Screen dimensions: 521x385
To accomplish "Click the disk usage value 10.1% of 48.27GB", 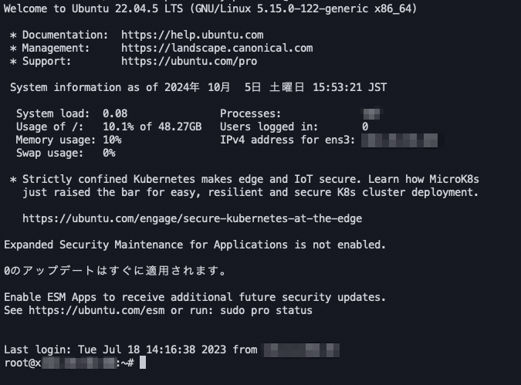I will coord(152,127).
